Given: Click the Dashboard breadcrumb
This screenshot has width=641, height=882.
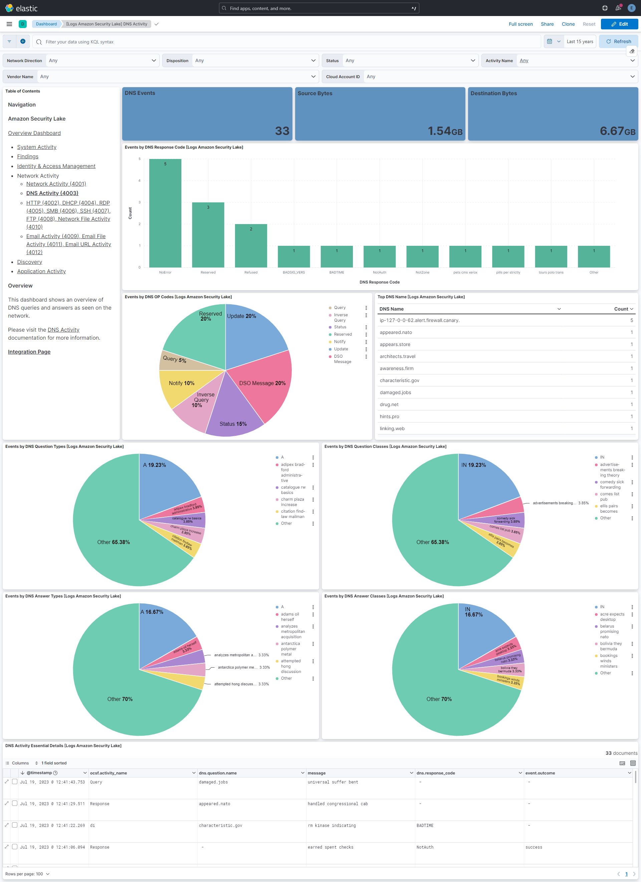Looking at the screenshot, I should [46, 24].
